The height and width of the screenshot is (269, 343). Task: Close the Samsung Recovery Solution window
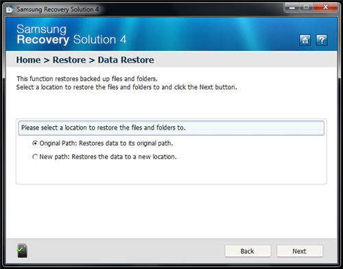pos(326,8)
